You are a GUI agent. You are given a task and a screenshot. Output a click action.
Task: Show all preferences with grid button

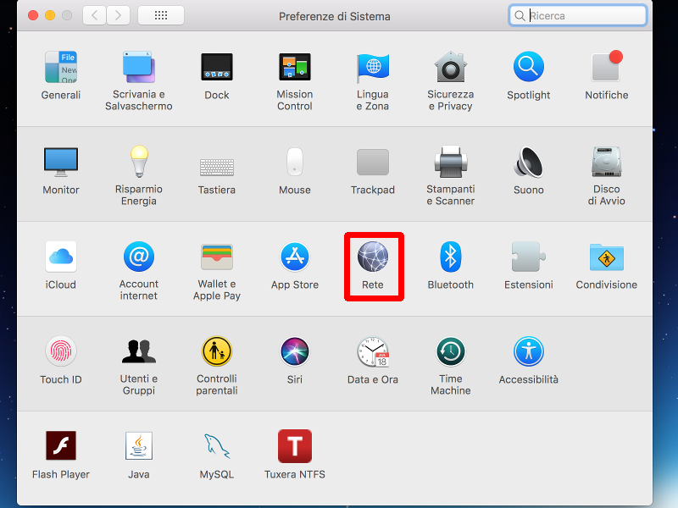(161, 15)
